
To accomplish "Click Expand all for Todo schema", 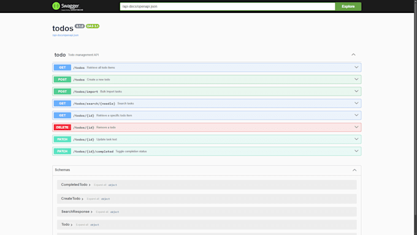I will [82, 225].
